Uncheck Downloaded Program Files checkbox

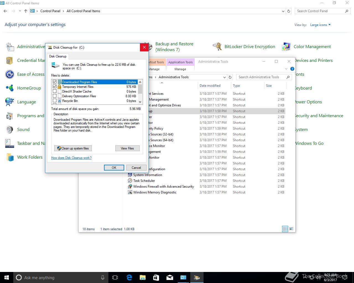pyautogui.click(x=55, y=82)
